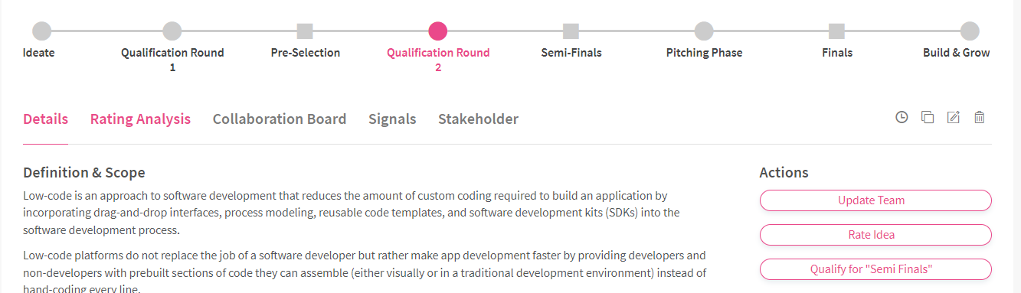
Task: Open the history clock icon
Action: coord(902,117)
